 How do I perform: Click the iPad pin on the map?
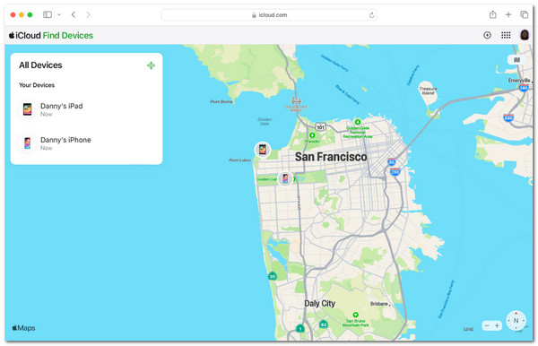(x=263, y=150)
